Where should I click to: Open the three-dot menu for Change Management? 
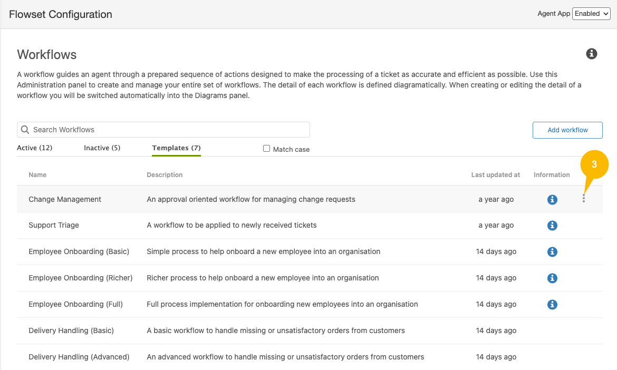pos(584,198)
